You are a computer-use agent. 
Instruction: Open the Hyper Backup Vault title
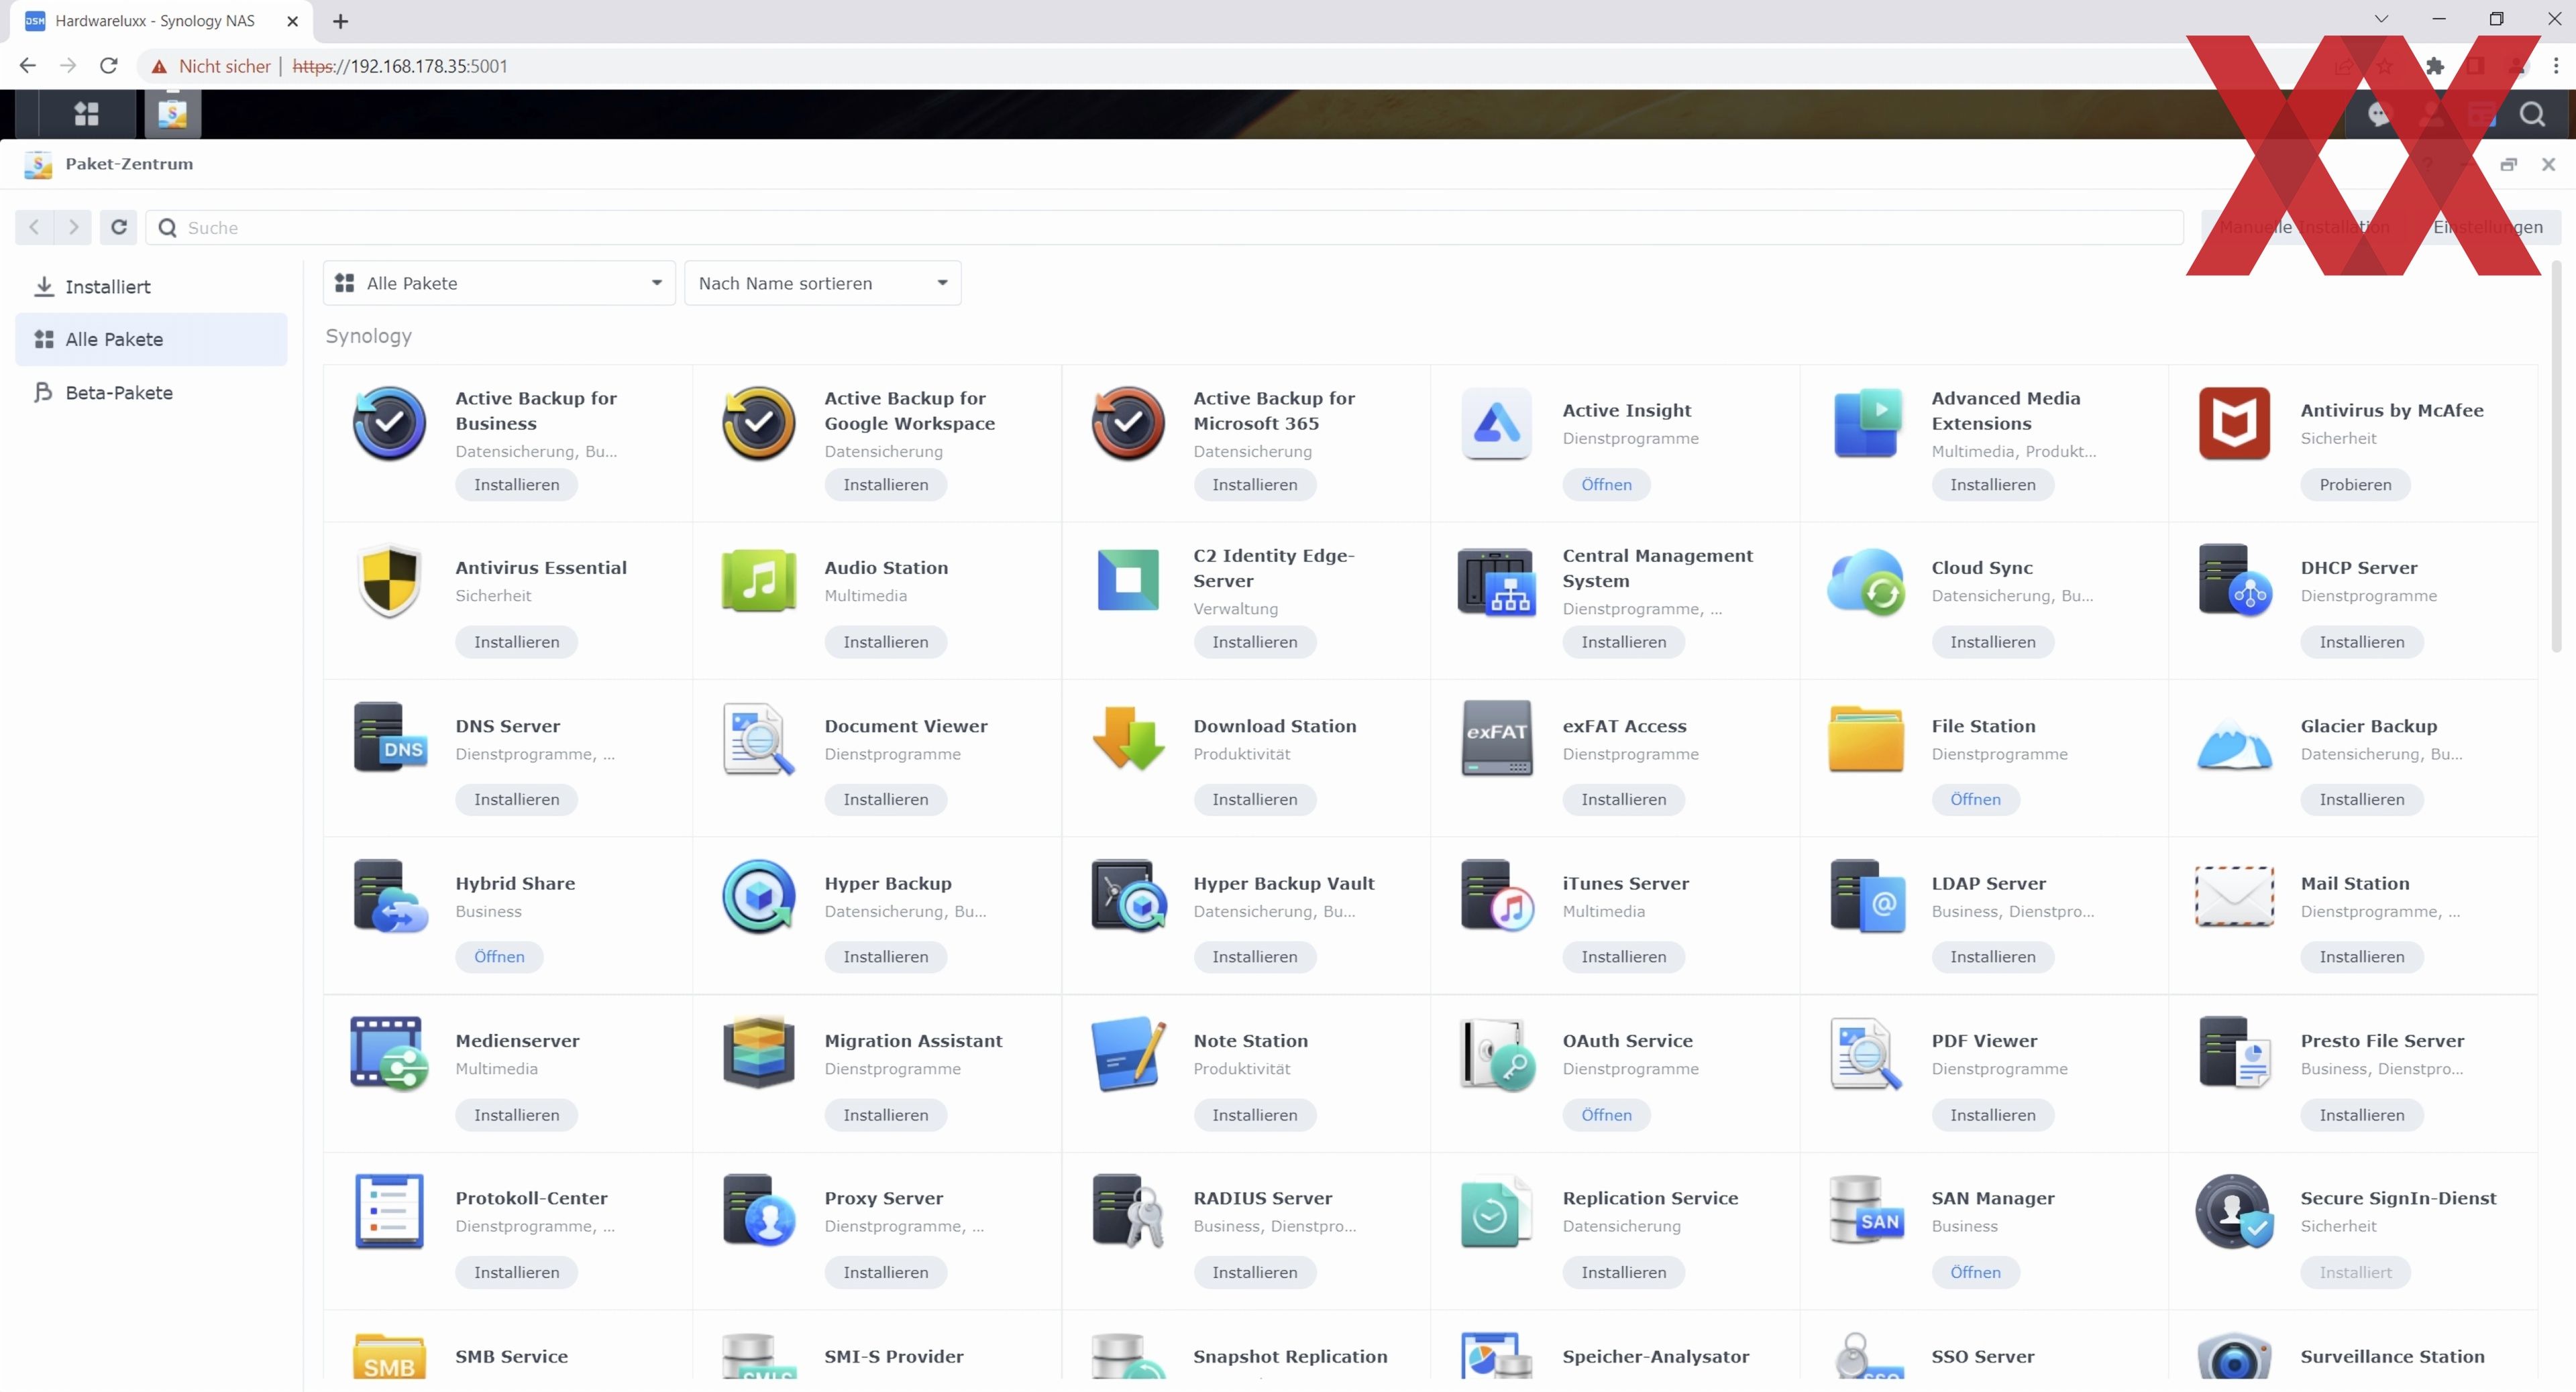(1283, 883)
